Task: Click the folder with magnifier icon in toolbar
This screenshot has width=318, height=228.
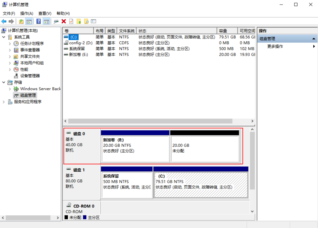Action: click(x=86, y=21)
